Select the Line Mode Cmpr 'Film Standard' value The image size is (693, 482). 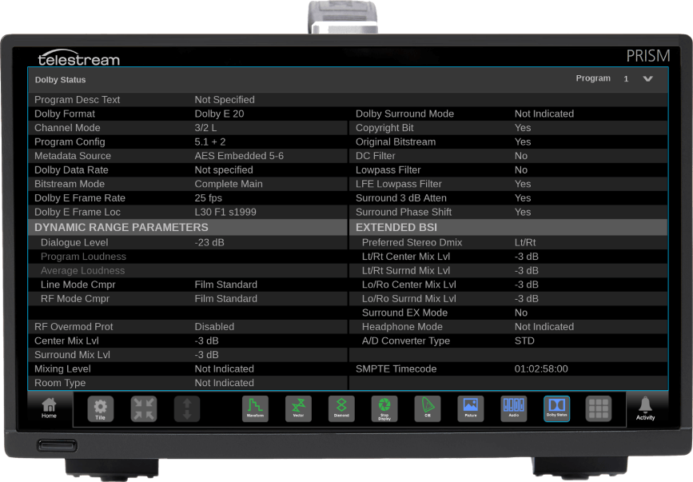click(x=226, y=285)
